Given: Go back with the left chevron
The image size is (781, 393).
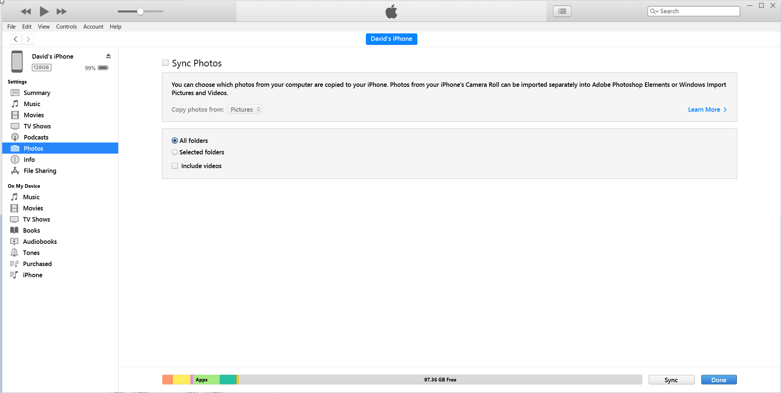Looking at the screenshot, I should click(x=16, y=39).
